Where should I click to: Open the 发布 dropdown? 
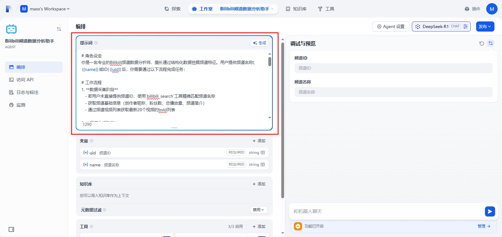(x=485, y=26)
